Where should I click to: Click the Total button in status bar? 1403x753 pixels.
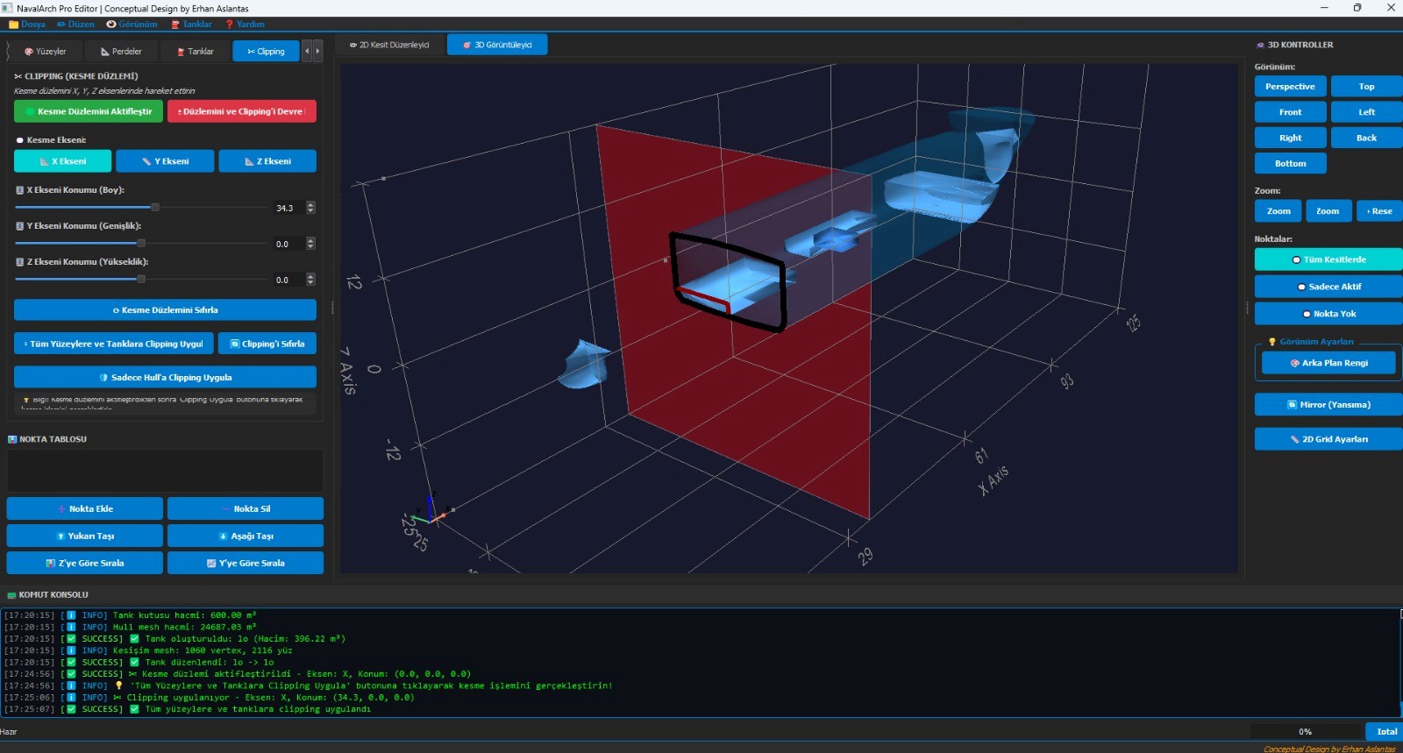point(1386,731)
